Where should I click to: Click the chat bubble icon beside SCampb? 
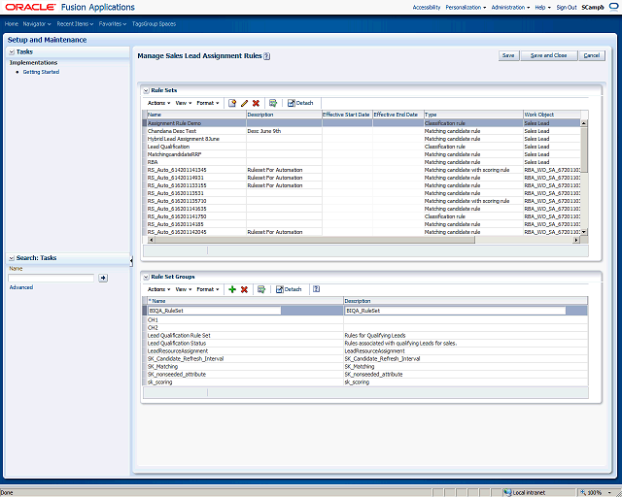(613, 7)
